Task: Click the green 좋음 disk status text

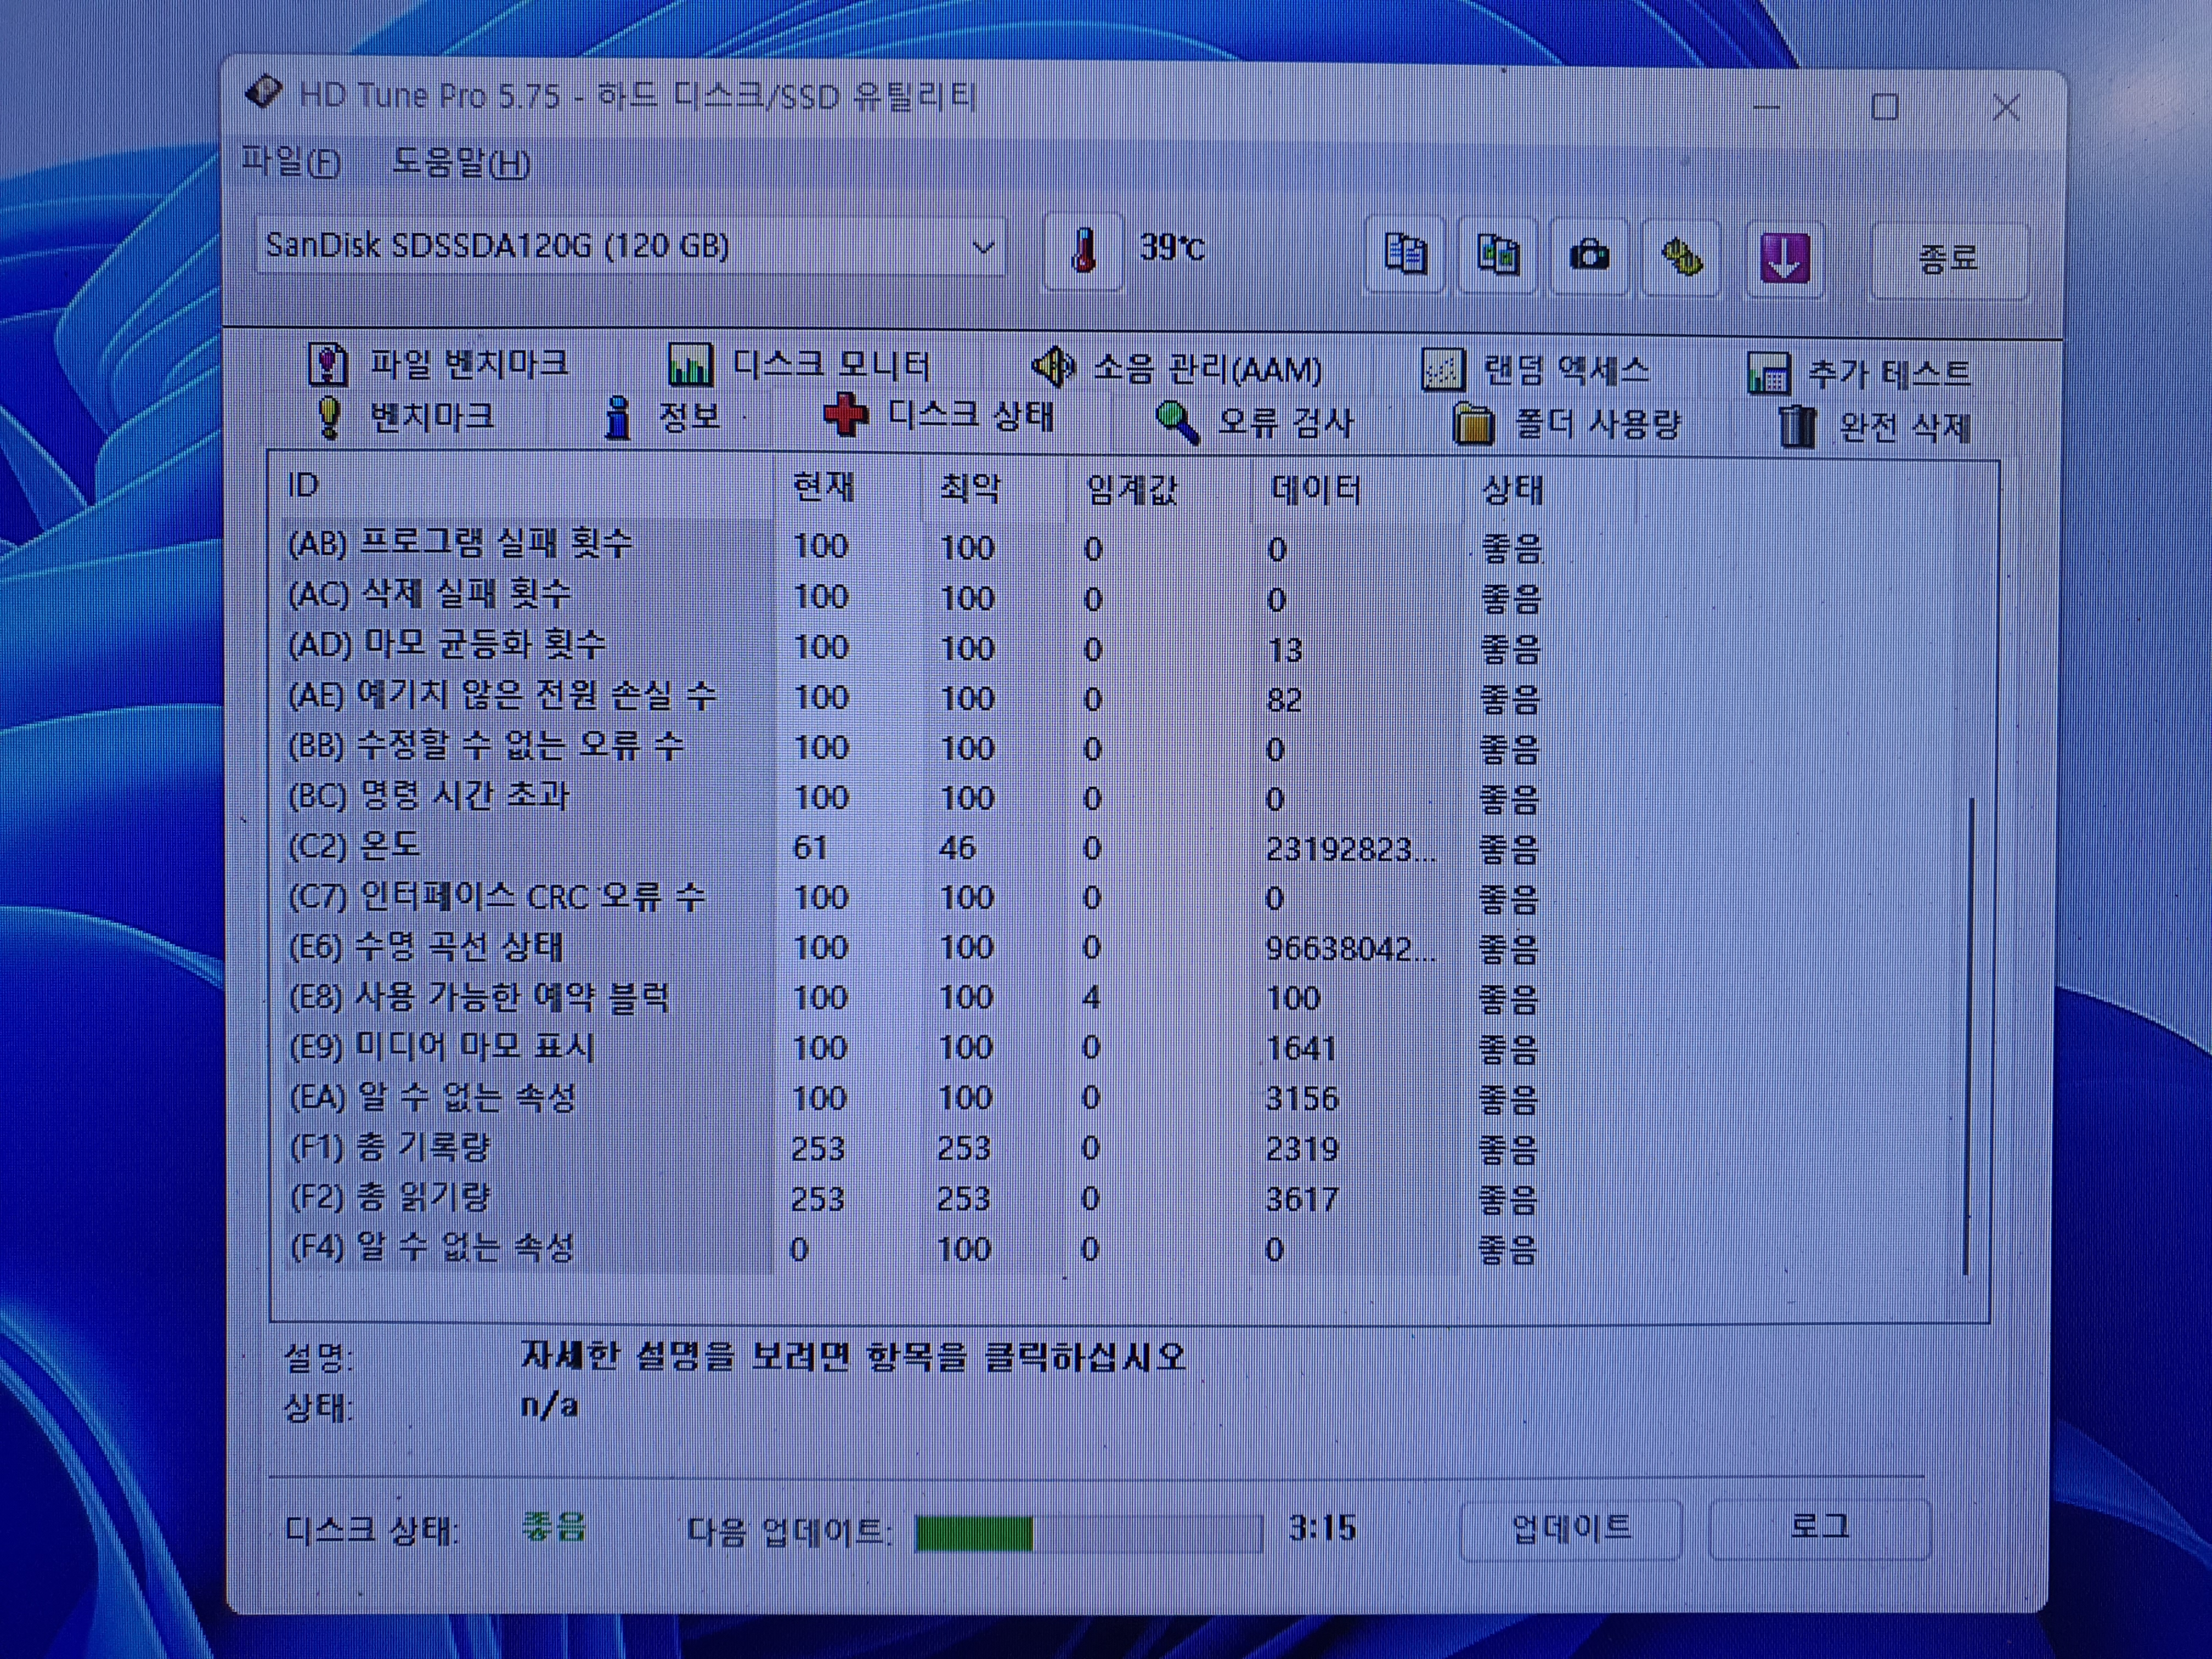Action: 553,1527
